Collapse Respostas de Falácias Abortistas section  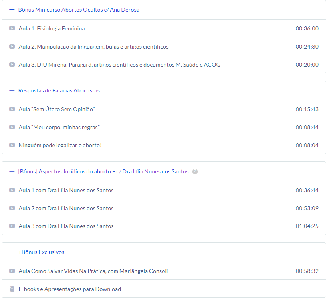tap(12, 91)
